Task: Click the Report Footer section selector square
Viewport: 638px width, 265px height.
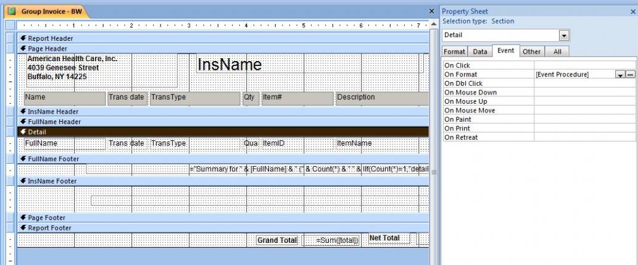Action: point(9,228)
